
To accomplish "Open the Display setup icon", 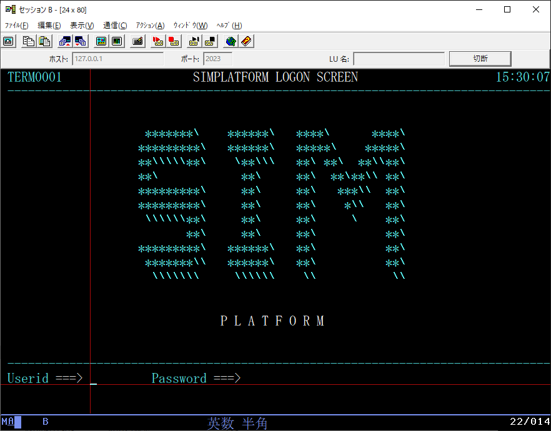I will click(x=101, y=41).
